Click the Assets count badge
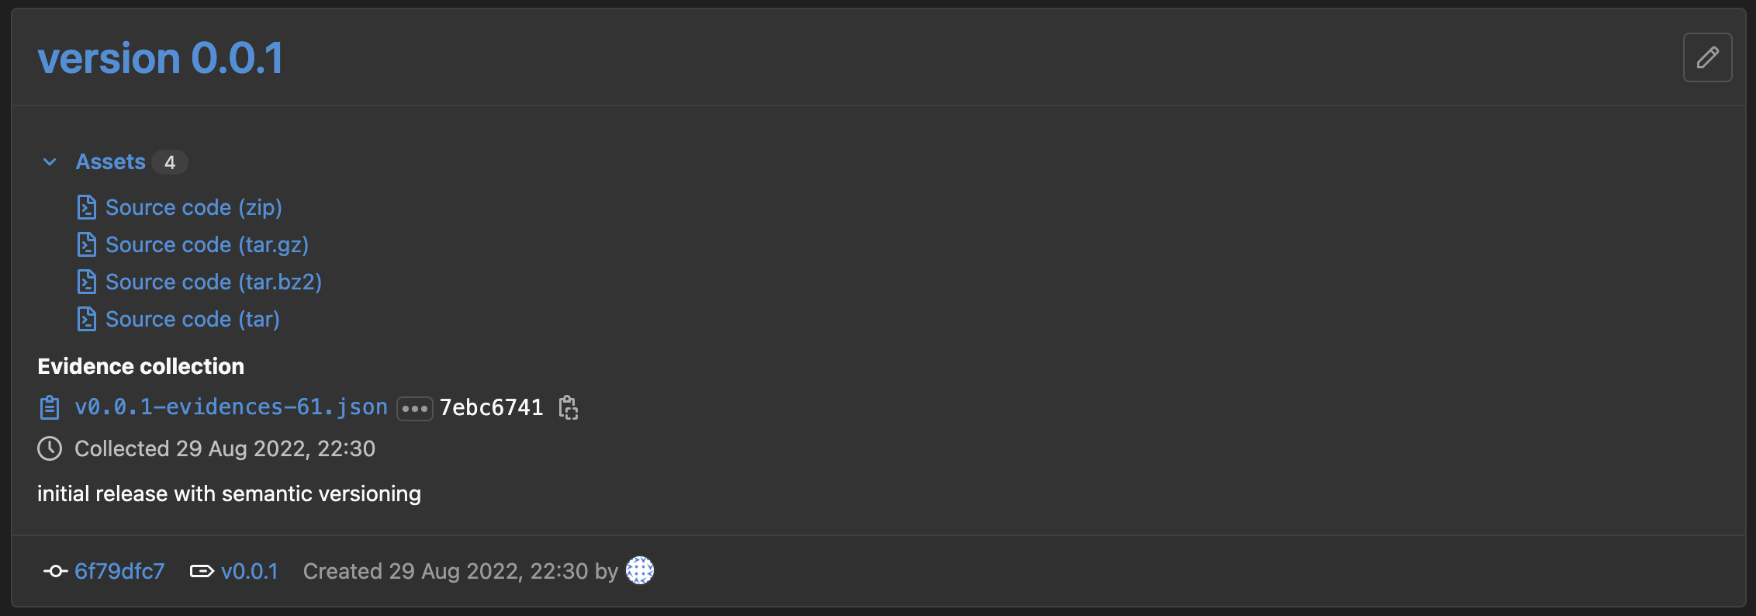This screenshot has height=616, width=1756. coord(170,162)
